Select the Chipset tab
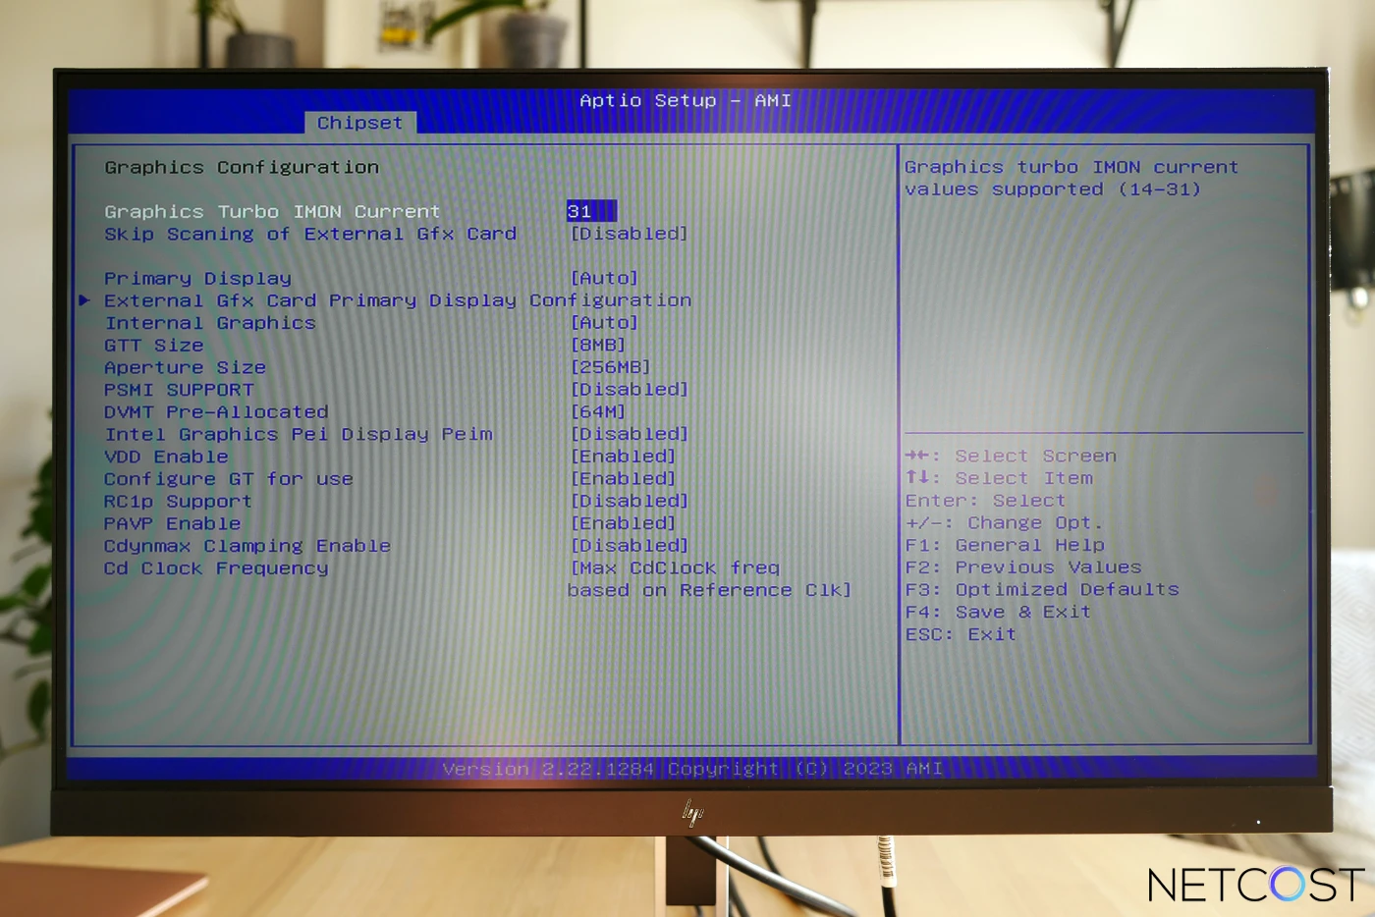 point(359,123)
